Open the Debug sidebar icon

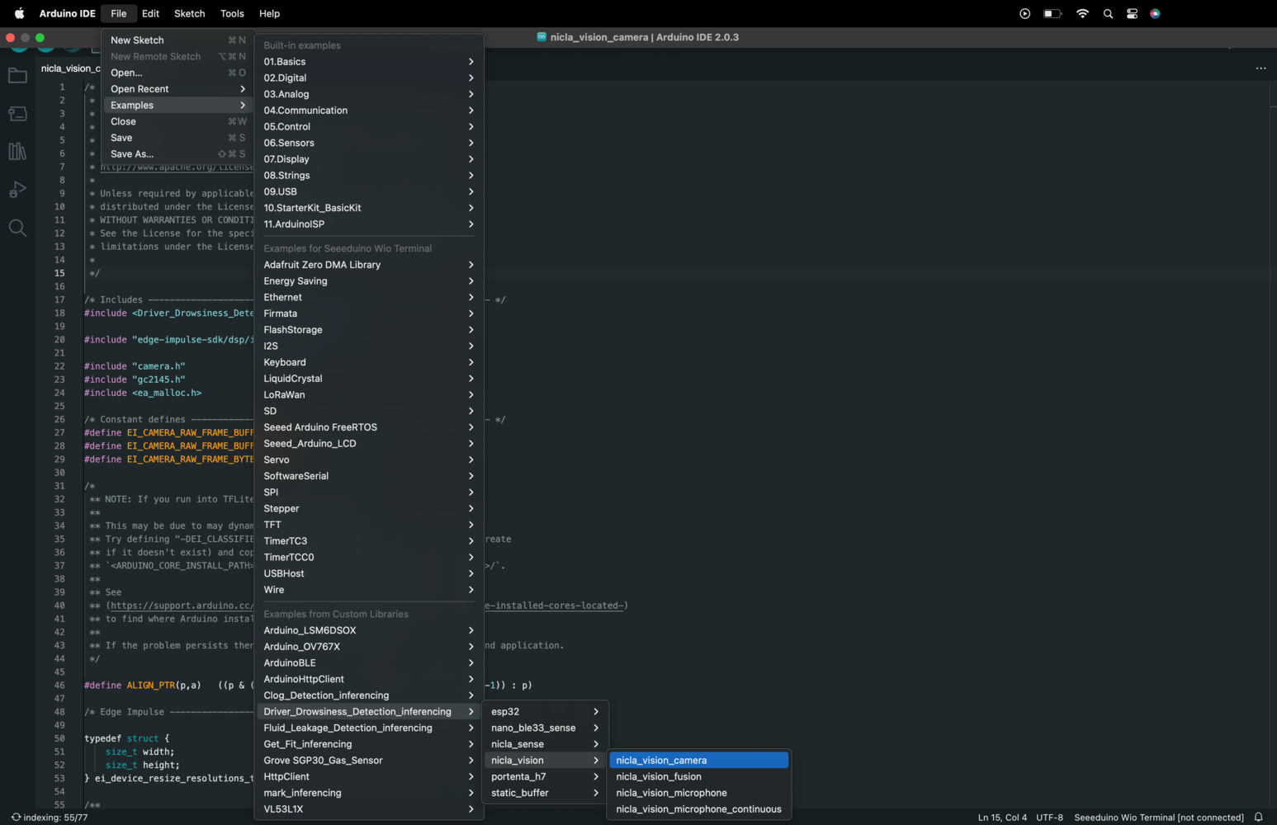[17, 190]
